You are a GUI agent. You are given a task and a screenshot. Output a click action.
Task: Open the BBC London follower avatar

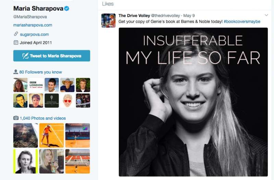pyautogui.click(x=36, y=85)
